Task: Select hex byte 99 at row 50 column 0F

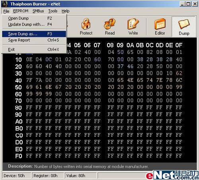Action: 179,87
